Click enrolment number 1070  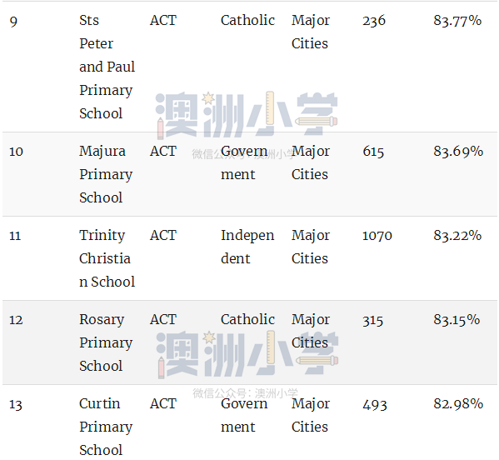pos(377,236)
